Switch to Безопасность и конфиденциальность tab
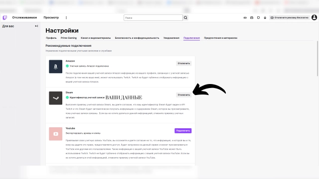Image resolution: width=319 pixels, height=179 pixels. (x=137, y=38)
